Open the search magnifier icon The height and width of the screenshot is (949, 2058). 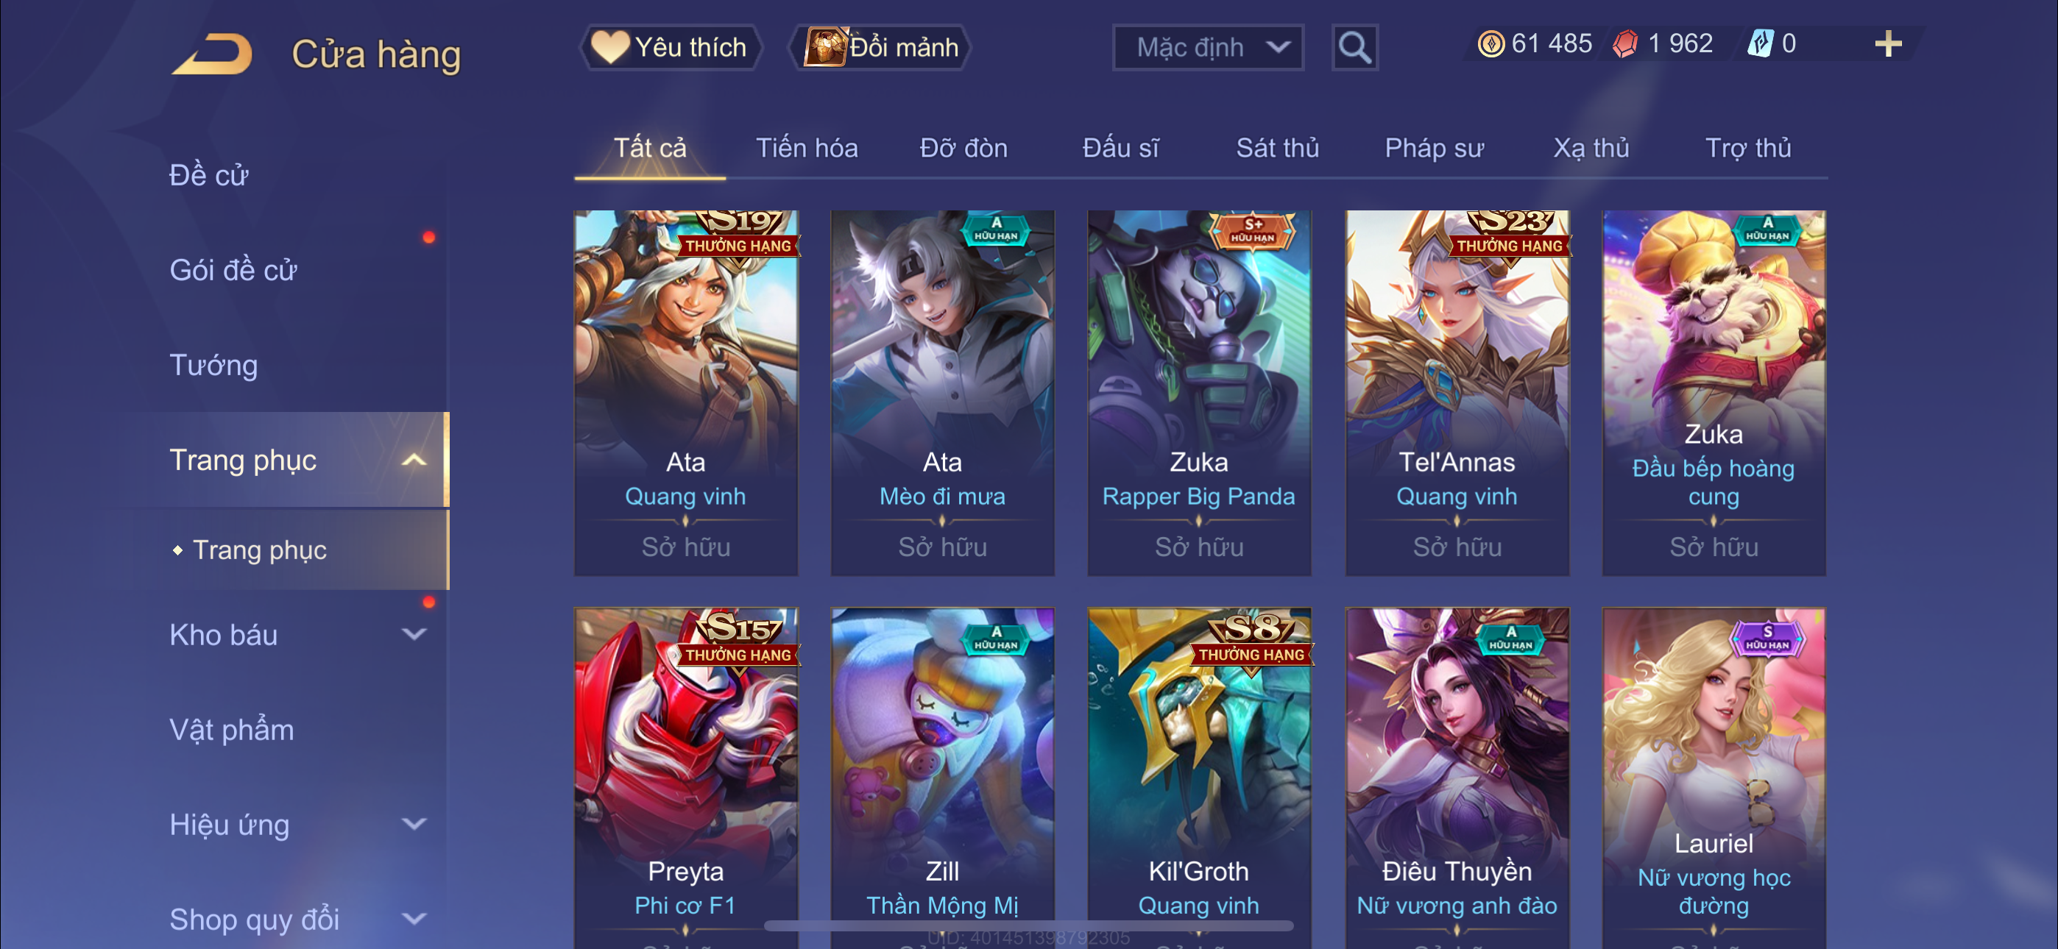pyautogui.click(x=1354, y=48)
